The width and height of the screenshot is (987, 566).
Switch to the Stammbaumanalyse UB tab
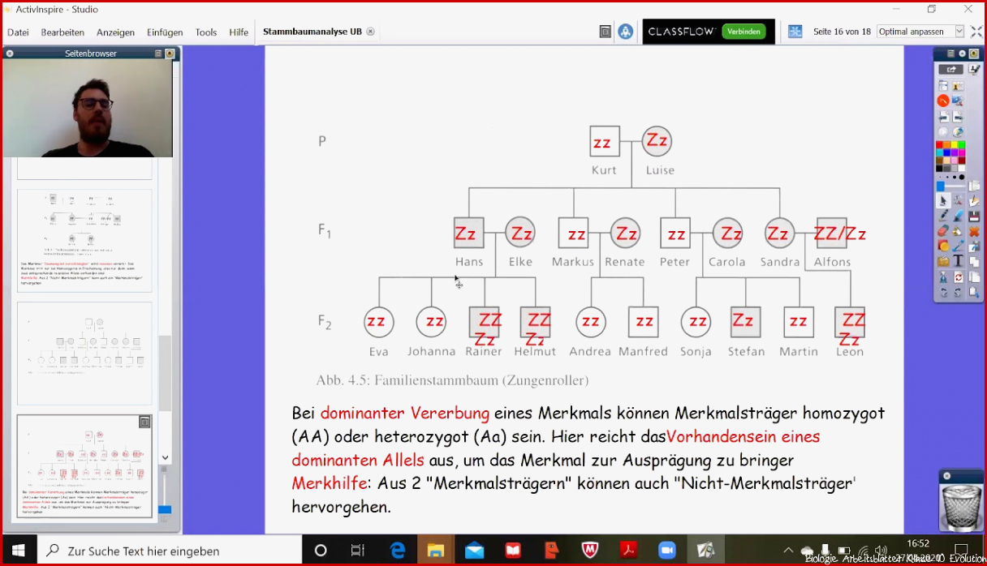(x=312, y=32)
